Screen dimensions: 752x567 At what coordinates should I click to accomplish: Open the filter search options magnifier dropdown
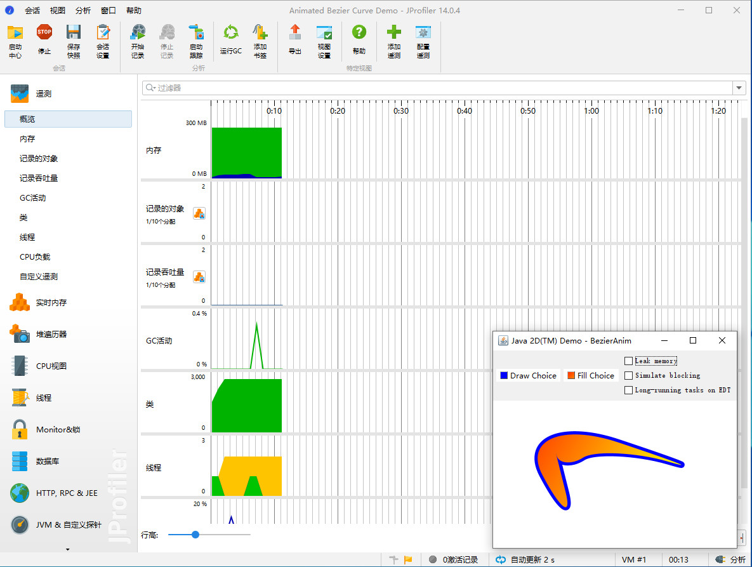click(150, 88)
